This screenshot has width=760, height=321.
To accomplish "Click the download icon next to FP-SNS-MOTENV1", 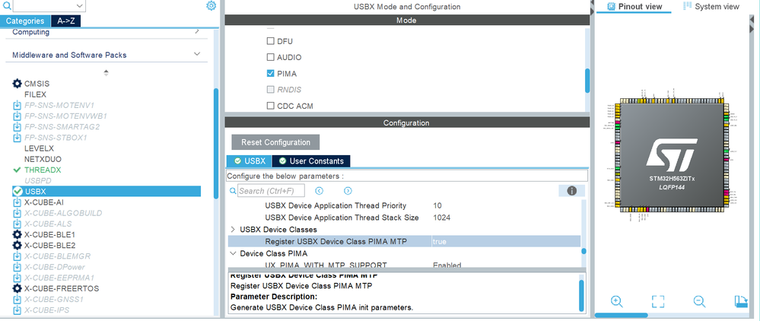I will [x=17, y=105].
